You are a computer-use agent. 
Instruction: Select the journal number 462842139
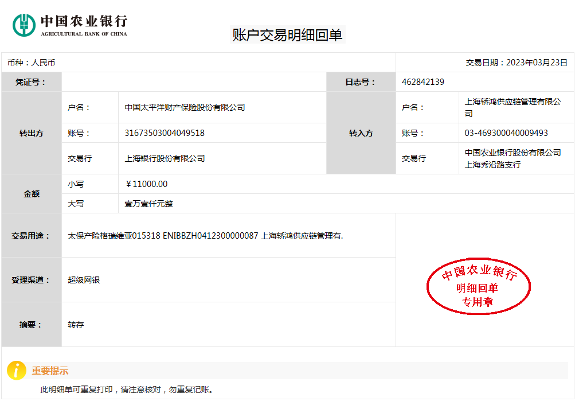[422, 82]
